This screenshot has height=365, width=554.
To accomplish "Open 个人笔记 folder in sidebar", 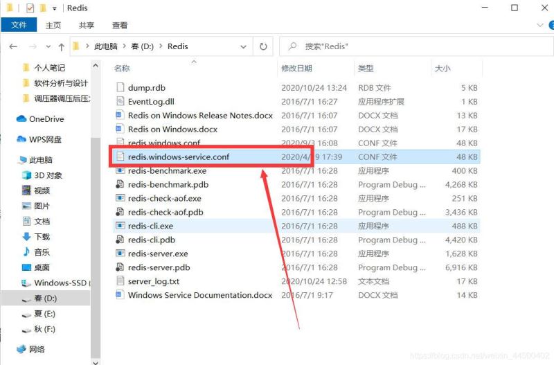I will [49, 67].
